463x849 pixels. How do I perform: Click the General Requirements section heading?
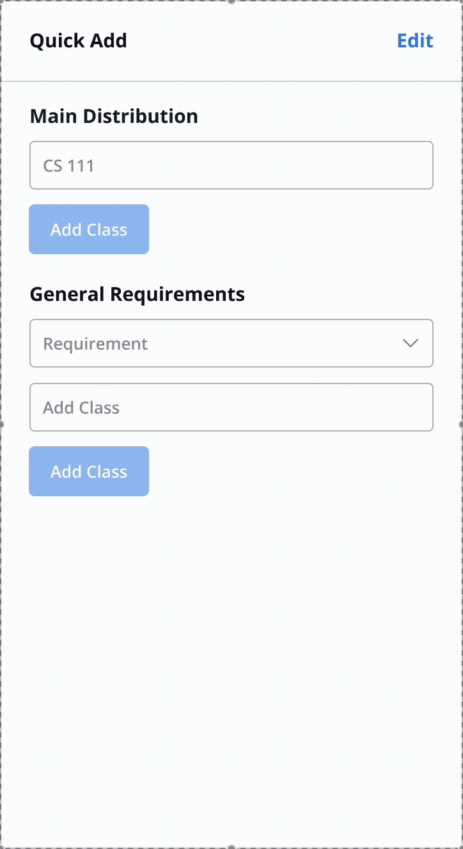[x=137, y=294]
